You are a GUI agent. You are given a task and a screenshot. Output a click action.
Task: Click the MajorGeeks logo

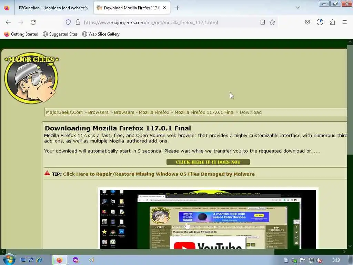pos(31,78)
